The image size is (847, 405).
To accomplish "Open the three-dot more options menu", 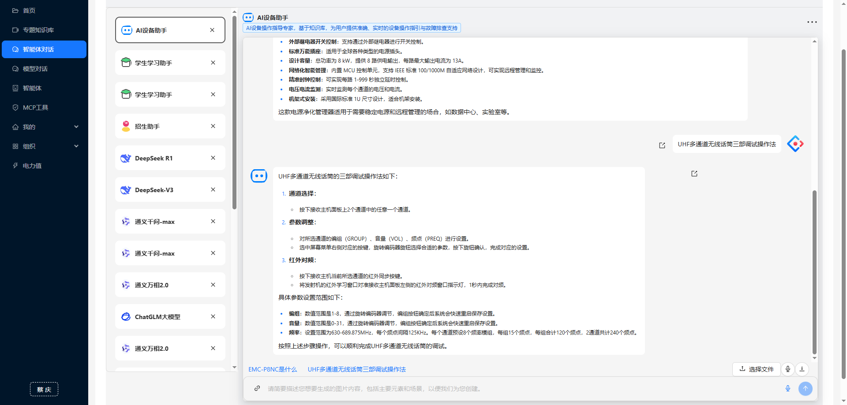I will tap(812, 22).
